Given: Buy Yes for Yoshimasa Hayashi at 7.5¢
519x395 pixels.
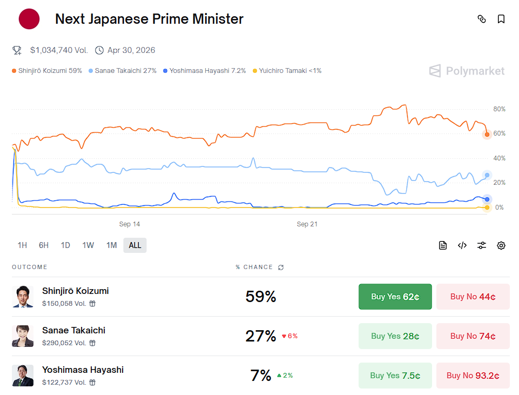Looking at the screenshot, I should pyautogui.click(x=395, y=376).
